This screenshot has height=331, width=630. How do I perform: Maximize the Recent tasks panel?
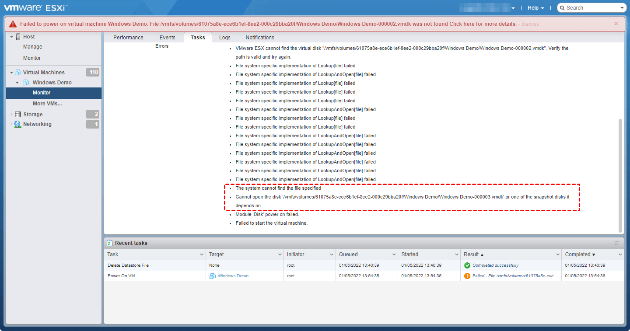[x=617, y=243]
